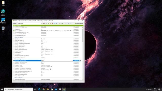Collapse the '2 - Sync and Refresh' section
The image size is (162, 91).
coord(18,37)
